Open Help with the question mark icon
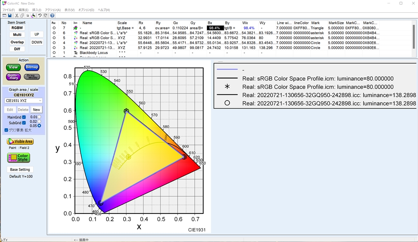The height and width of the screenshot is (242, 418). 52,16
